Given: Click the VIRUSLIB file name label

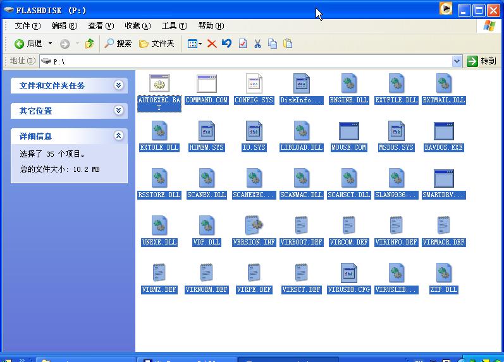Looking at the screenshot, I should [396, 289].
